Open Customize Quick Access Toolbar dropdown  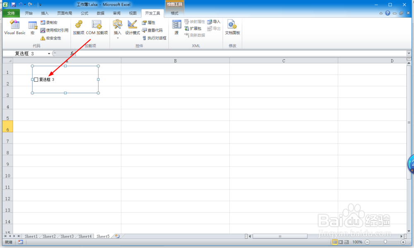[40, 5]
